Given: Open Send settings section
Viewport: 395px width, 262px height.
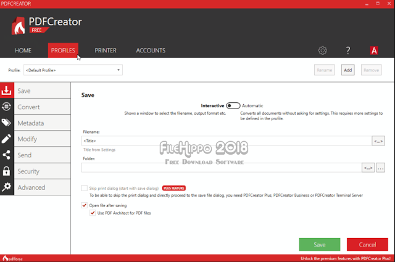Looking at the screenshot, I should coord(43,155).
